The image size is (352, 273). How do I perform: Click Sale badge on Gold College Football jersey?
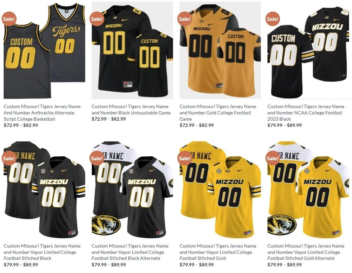point(185,19)
